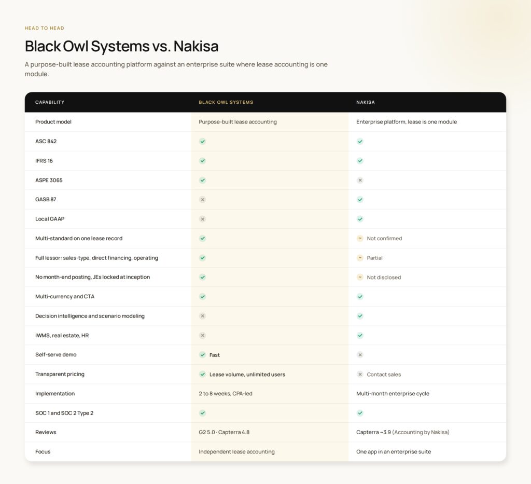
Task: Click the 'Black Owl Systems vs. Nakisa' heading
Action: click(121, 46)
